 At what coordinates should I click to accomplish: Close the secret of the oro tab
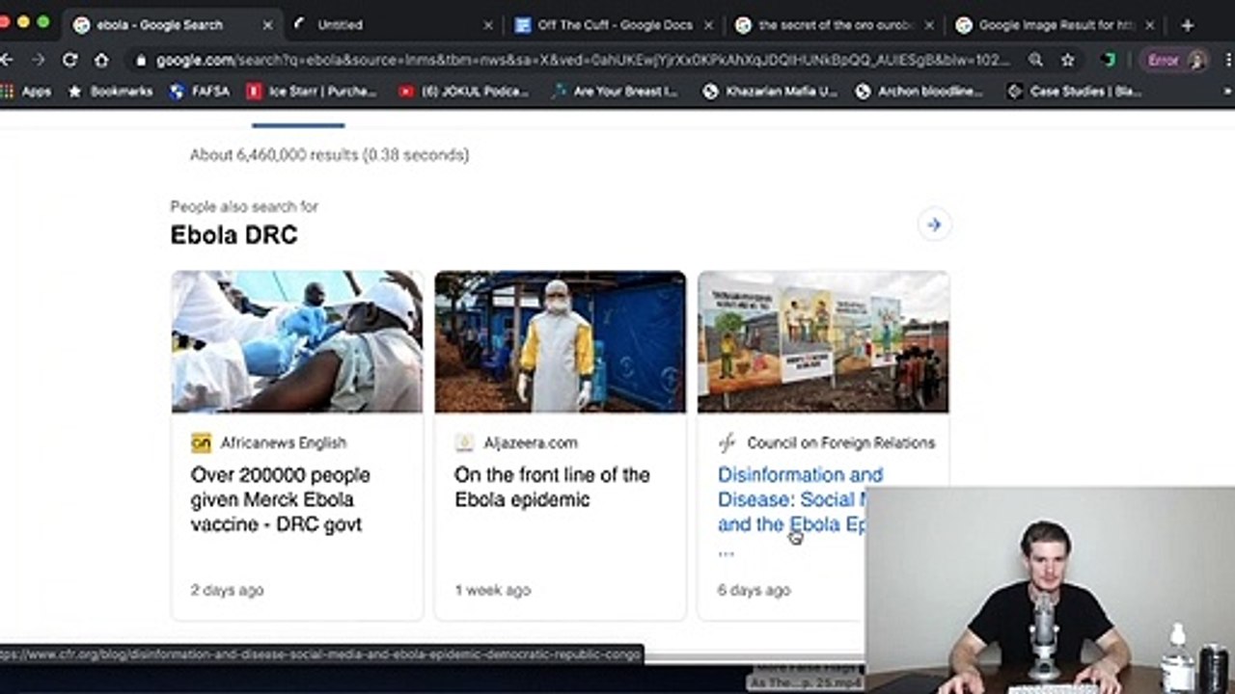click(x=928, y=25)
